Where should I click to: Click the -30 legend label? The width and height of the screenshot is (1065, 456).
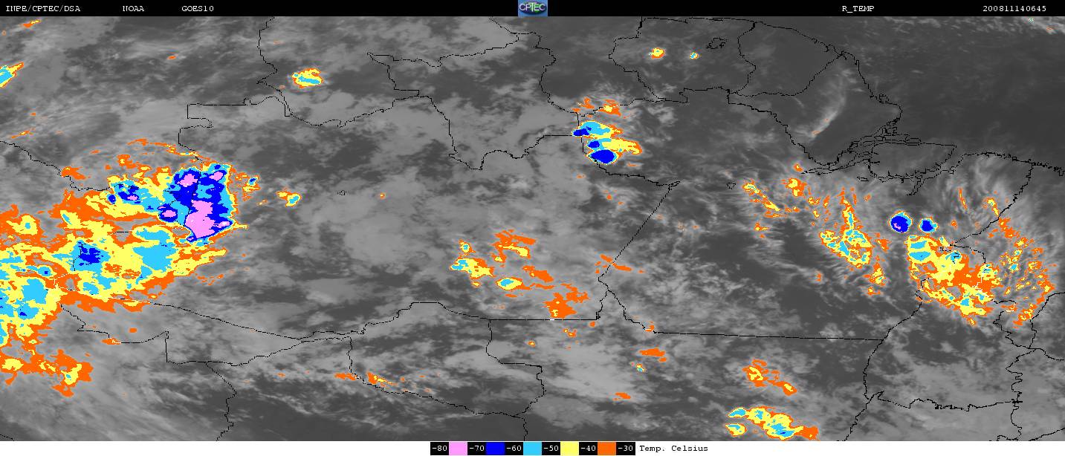[x=625, y=449]
